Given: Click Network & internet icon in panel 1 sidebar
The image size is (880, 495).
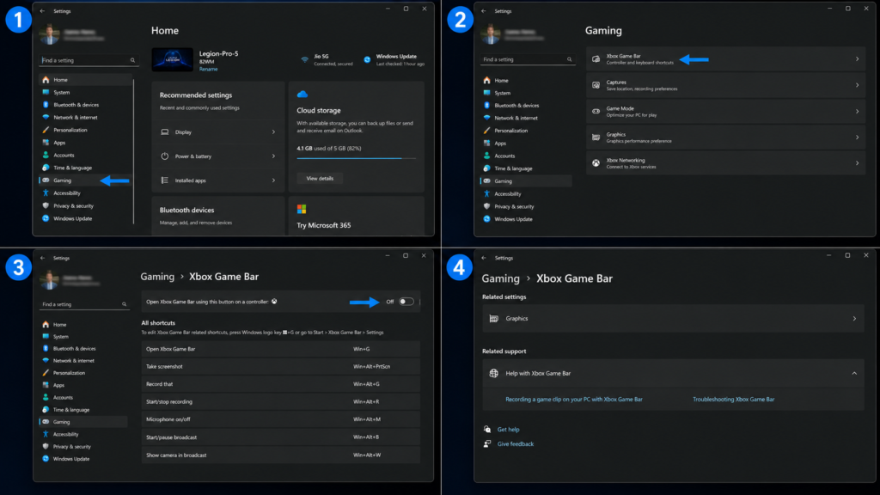Looking at the screenshot, I should pos(46,117).
